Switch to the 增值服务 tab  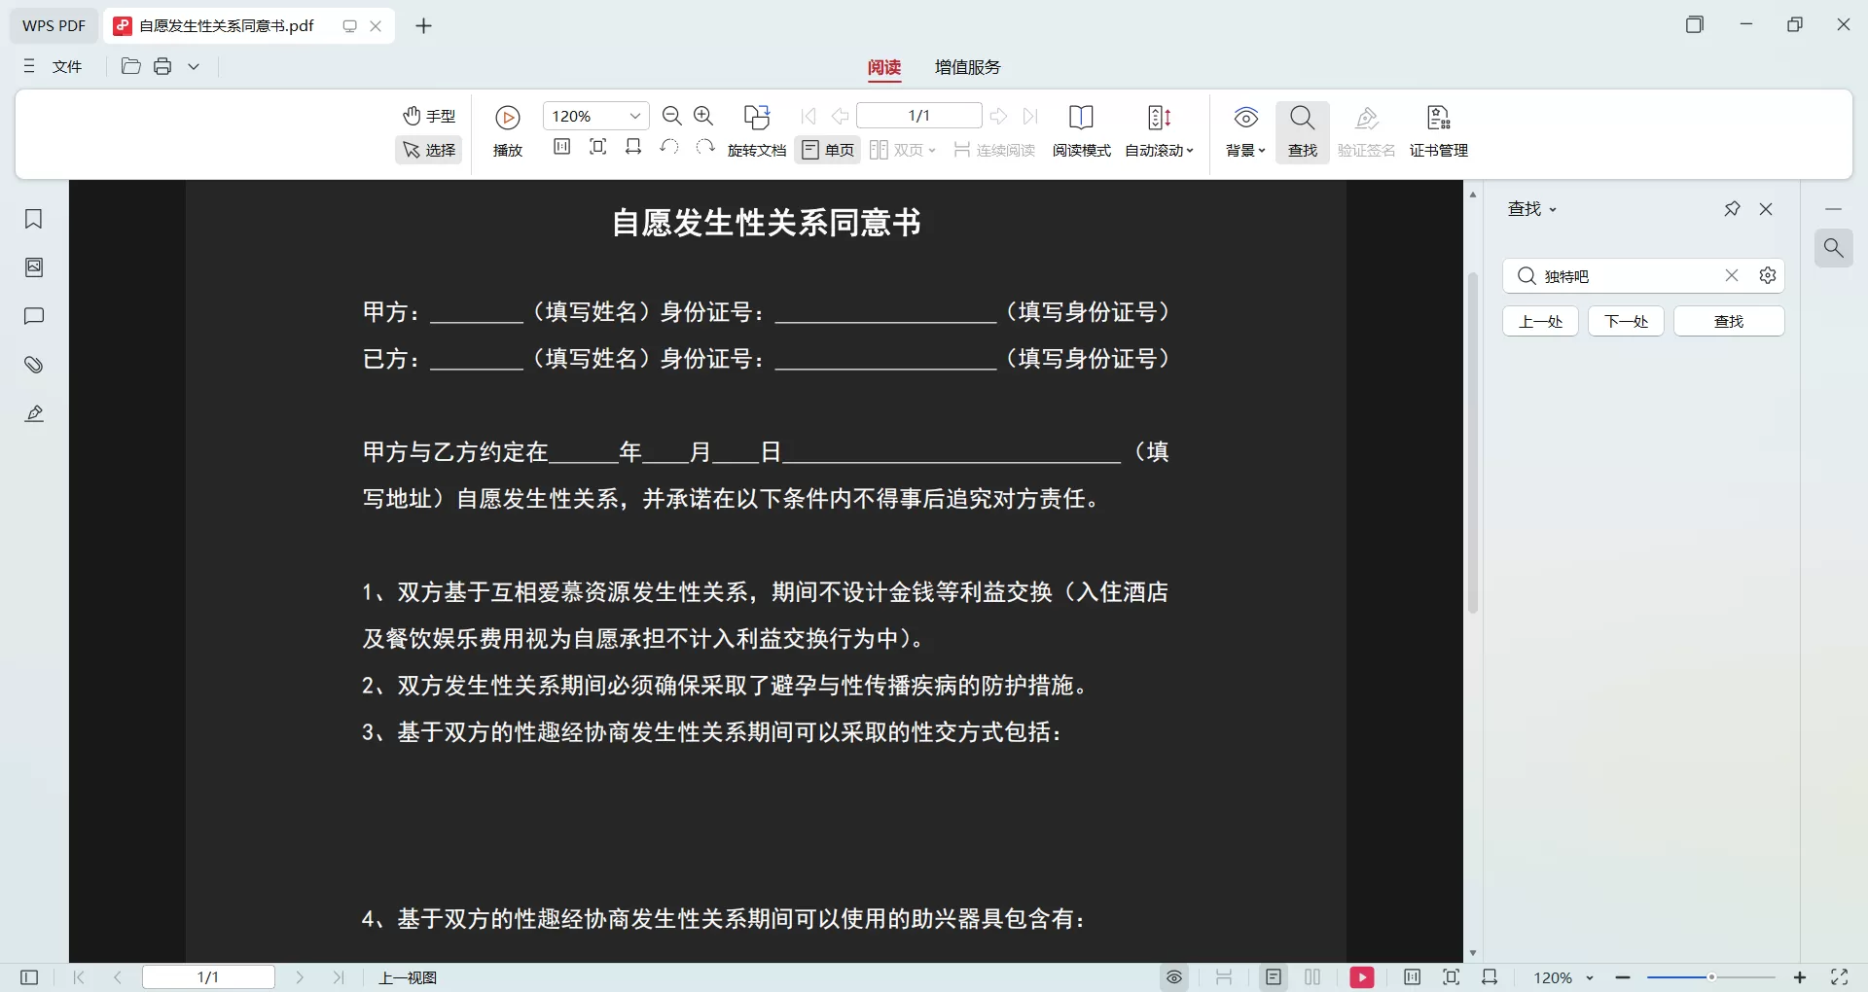pyautogui.click(x=966, y=68)
